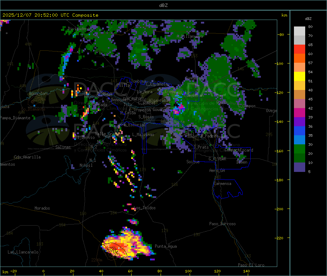
Task: Click the Guadales map label
Action: pos(193,78)
